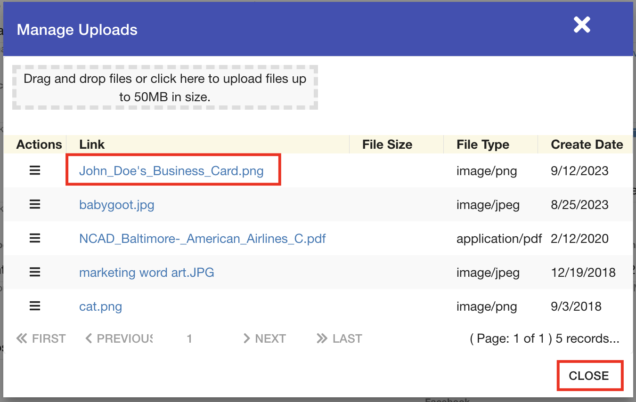Open the NCAD_Baltimore-_American_Airlines_C.pdf link
The height and width of the screenshot is (402, 636).
click(x=202, y=239)
